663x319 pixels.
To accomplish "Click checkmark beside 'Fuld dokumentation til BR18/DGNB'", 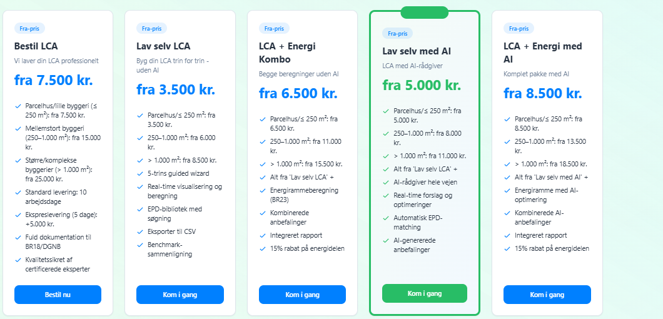I will pyautogui.click(x=18, y=238).
